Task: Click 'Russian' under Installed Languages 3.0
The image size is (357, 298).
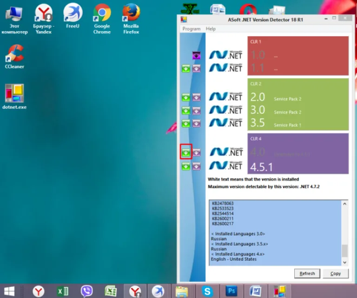Action: pos(218,239)
